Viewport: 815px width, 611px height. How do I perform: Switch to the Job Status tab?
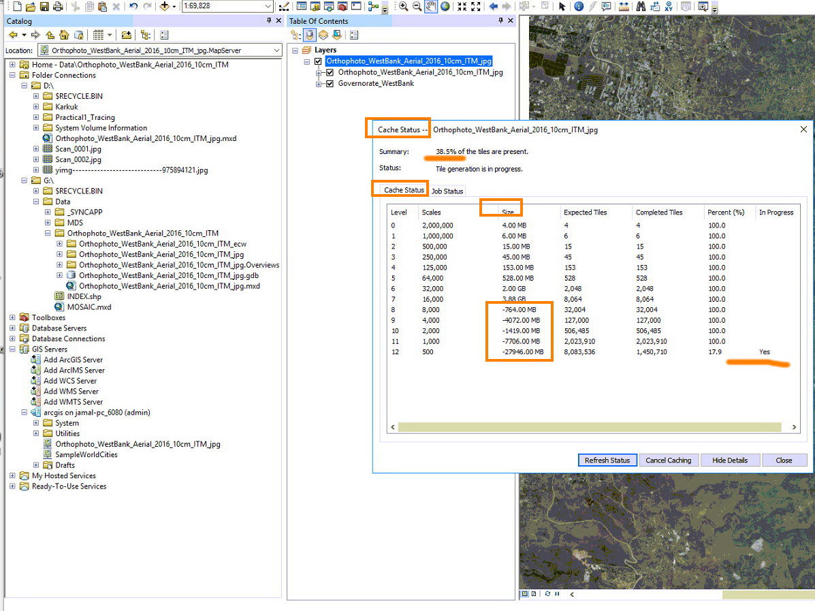(x=447, y=191)
